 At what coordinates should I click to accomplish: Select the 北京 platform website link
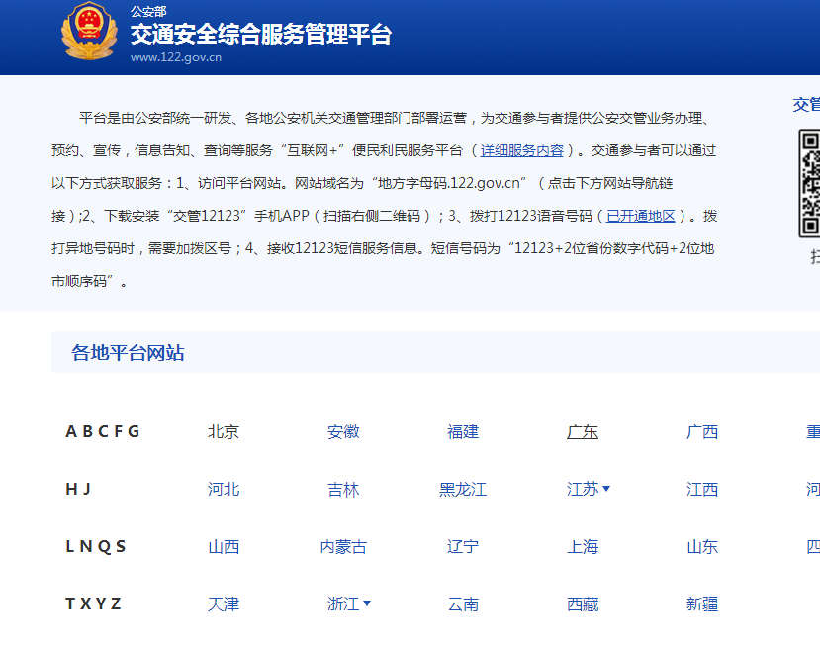point(224,431)
